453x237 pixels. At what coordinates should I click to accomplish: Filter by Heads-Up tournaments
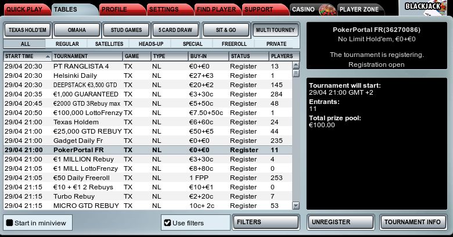pyautogui.click(x=151, y=44)
